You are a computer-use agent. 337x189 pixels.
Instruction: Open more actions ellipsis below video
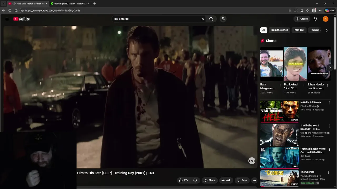click(x=254, y=180)
